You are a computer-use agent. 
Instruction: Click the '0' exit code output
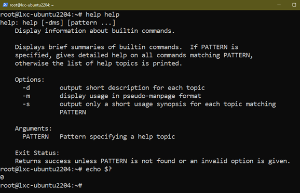[x=2, y=177]
